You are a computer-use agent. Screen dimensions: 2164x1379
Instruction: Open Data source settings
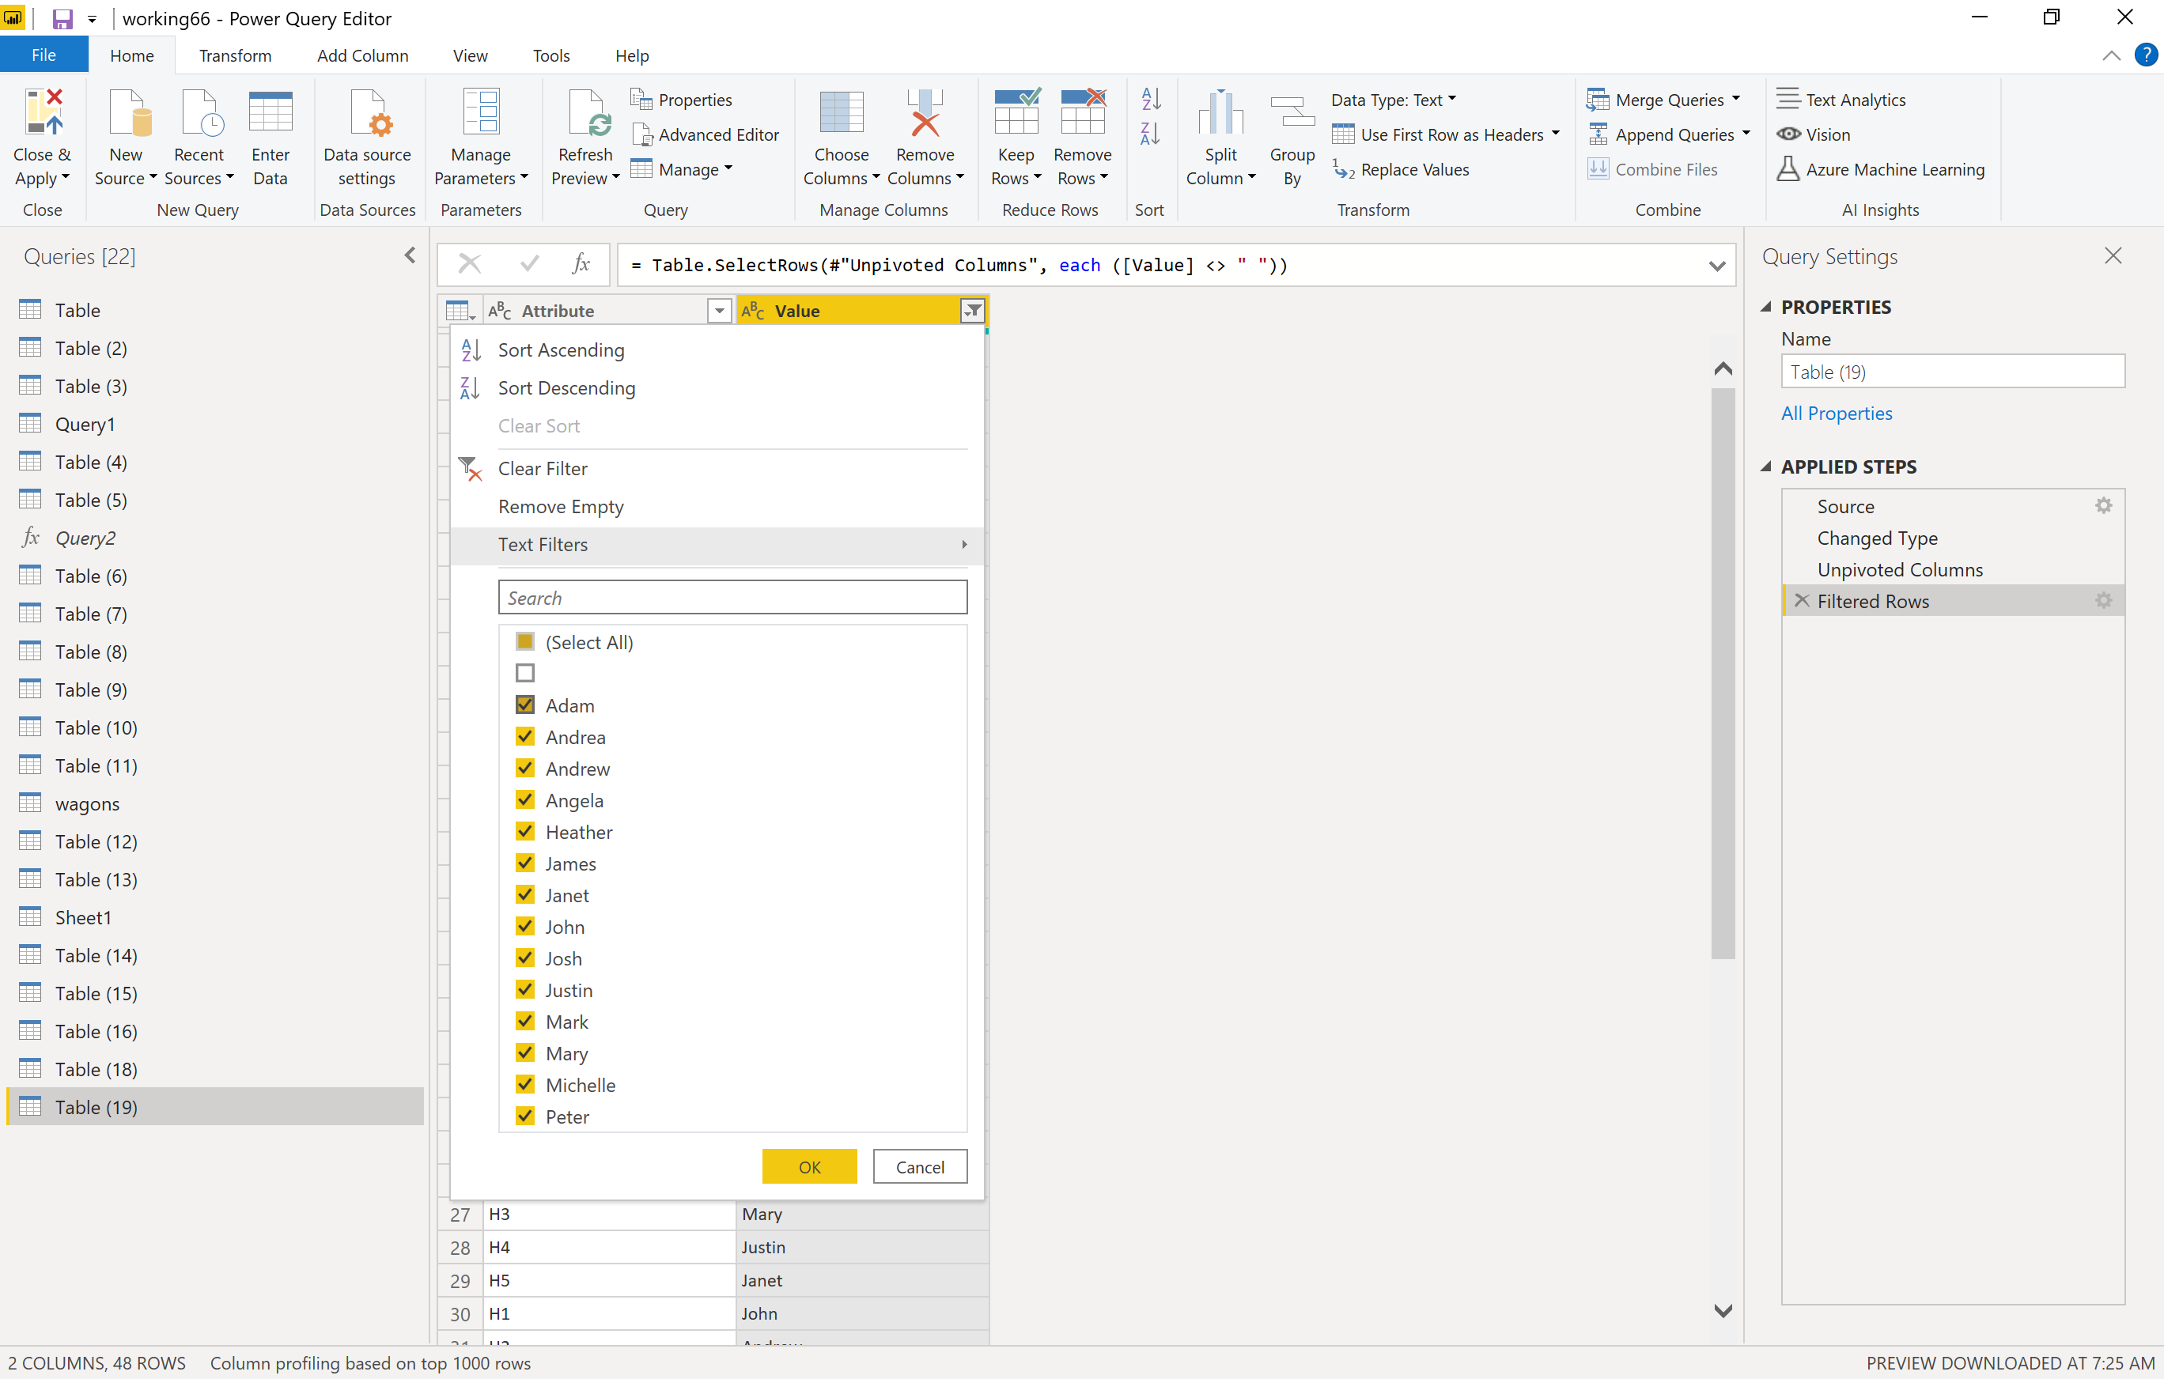(x=367, y=138)
